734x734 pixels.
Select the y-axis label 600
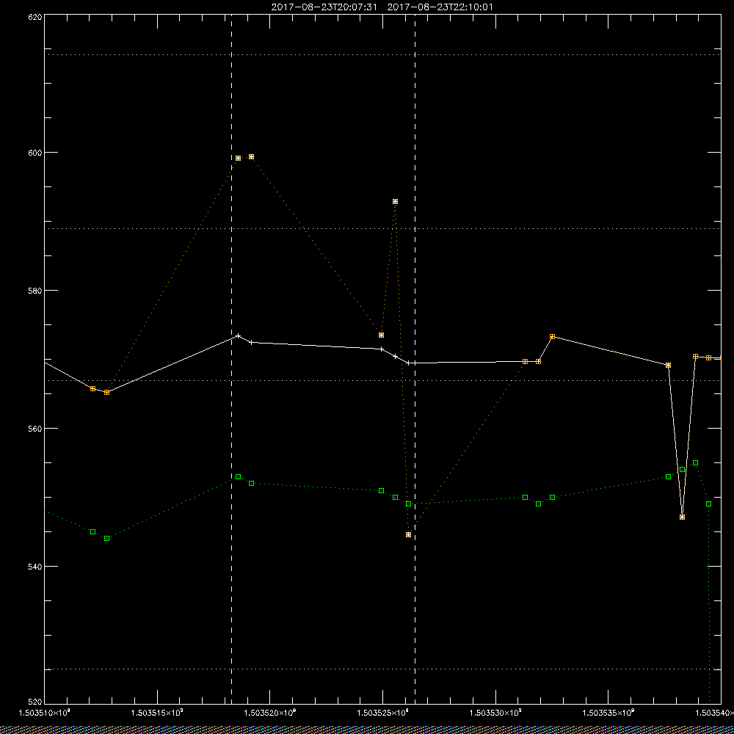34,153
